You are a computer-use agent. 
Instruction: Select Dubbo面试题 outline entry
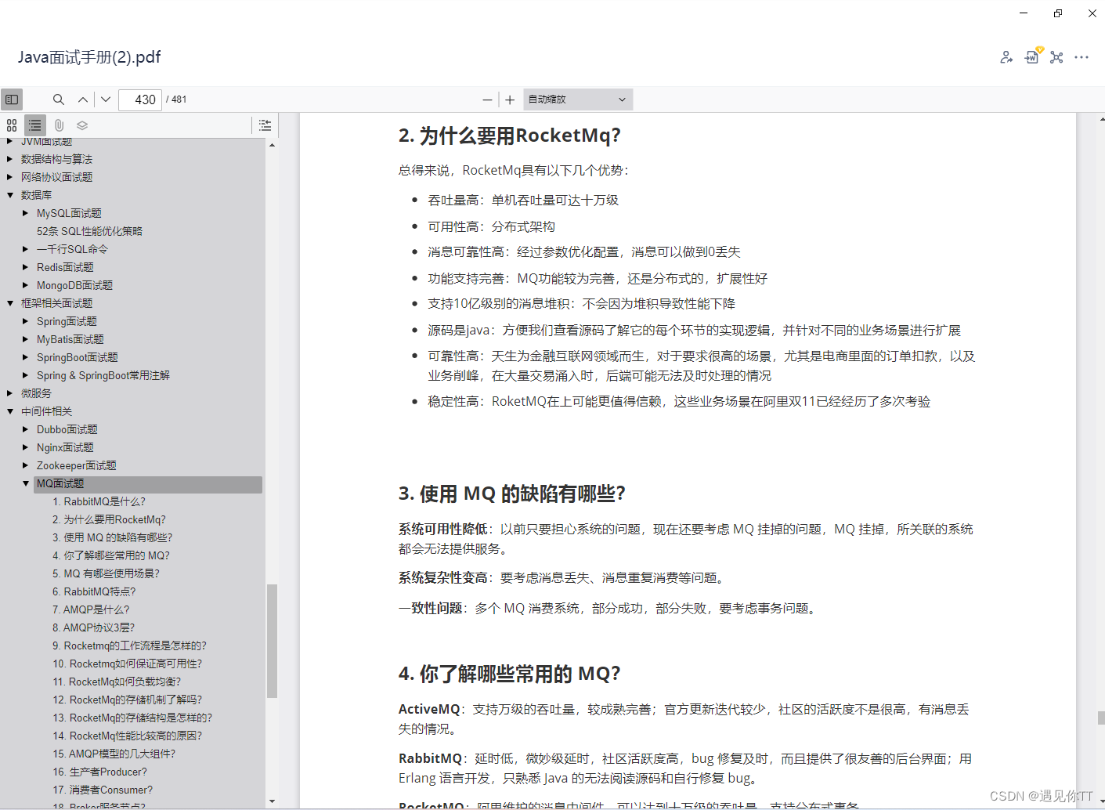click(x=67, y=429)
